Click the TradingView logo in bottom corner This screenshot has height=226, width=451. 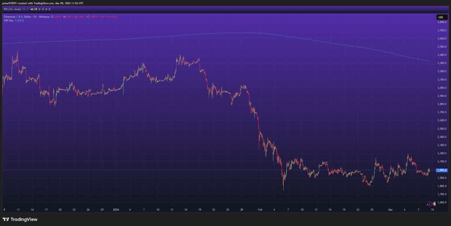[20, 219]
